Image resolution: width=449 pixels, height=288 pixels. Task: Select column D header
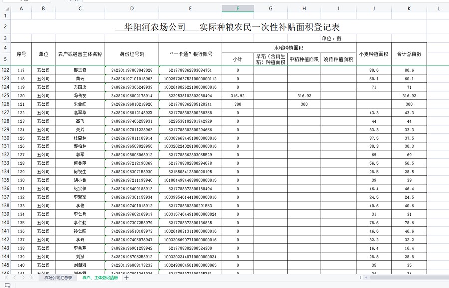(x=132, y=9)
